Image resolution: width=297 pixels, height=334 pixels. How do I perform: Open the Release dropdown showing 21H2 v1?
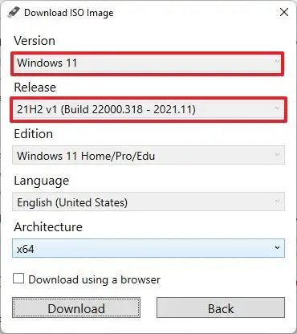(x=148, y=109)
